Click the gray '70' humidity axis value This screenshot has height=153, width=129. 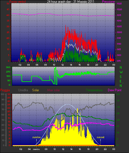click(3, 109)
